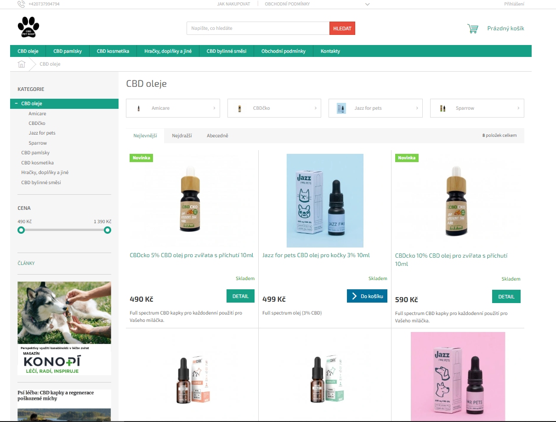Open Prázdný košík cart link

505,28
